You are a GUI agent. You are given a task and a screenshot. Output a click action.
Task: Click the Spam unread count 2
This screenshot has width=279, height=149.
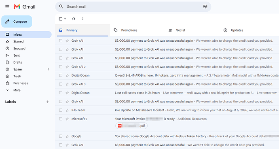coord(48,69)
